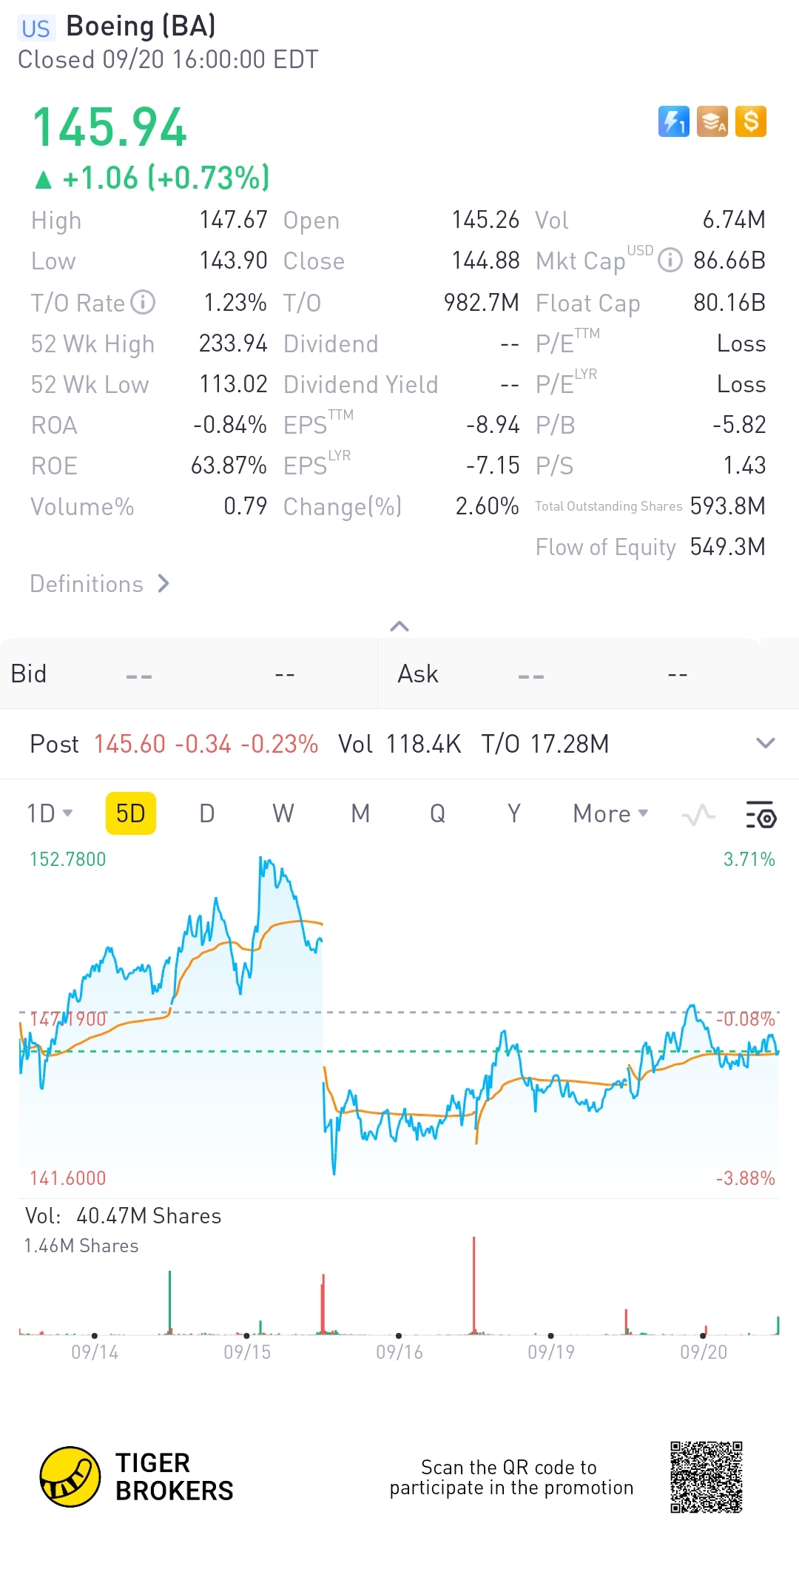Collapse the stock details with up chevron
799x1589 pixels.
(x=399, y=627)
